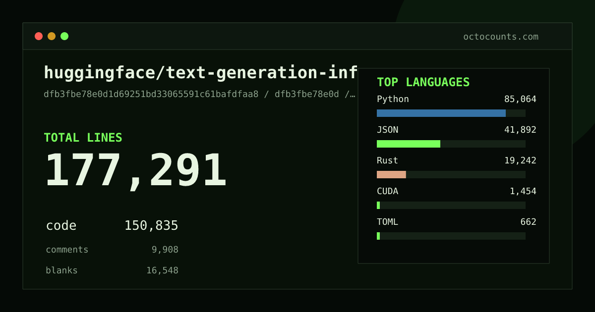Click the green window dot
Viewport: 595px width, 312px height.
(x=64, y=36)
